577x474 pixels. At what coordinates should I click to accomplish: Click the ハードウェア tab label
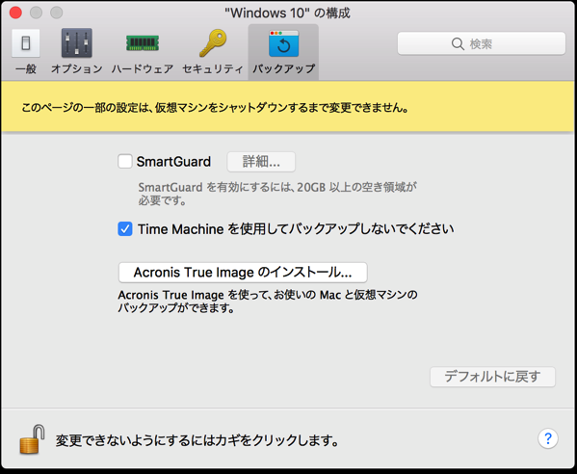(143, 68)
